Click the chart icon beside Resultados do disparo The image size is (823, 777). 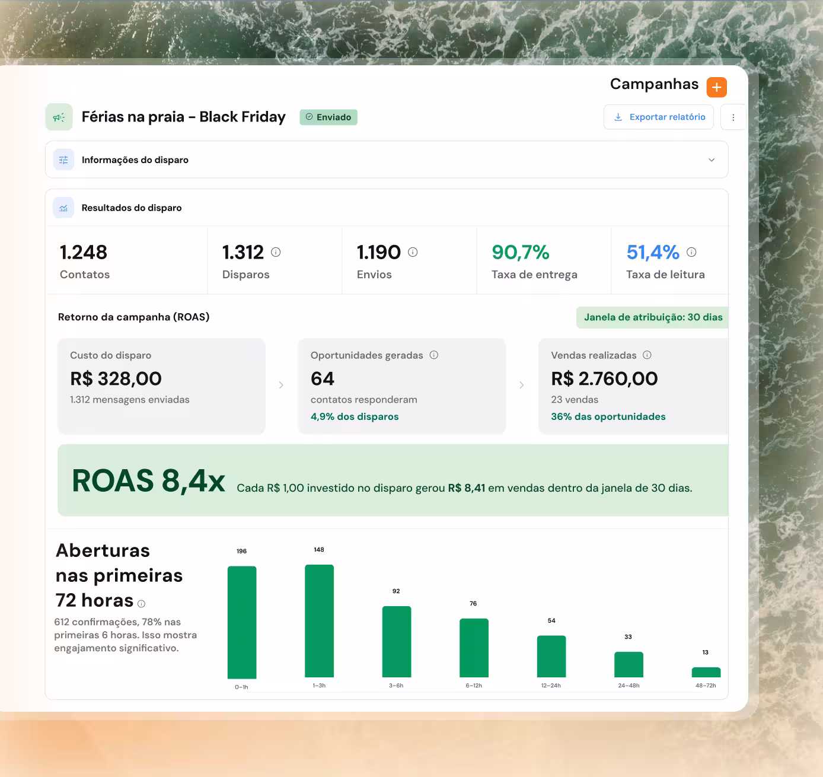click(63, 208)
